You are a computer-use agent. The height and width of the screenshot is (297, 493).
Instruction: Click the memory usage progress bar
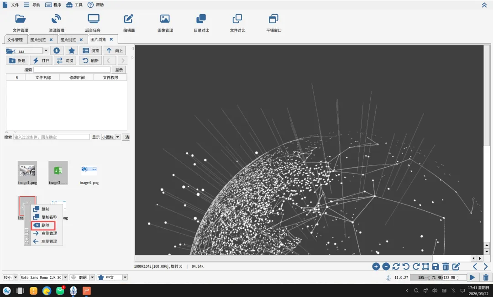pos(438,277)
